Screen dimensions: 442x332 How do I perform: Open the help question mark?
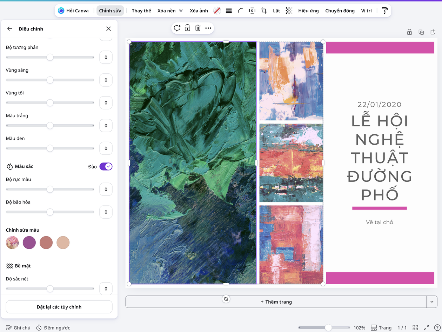tap(437, 328)
